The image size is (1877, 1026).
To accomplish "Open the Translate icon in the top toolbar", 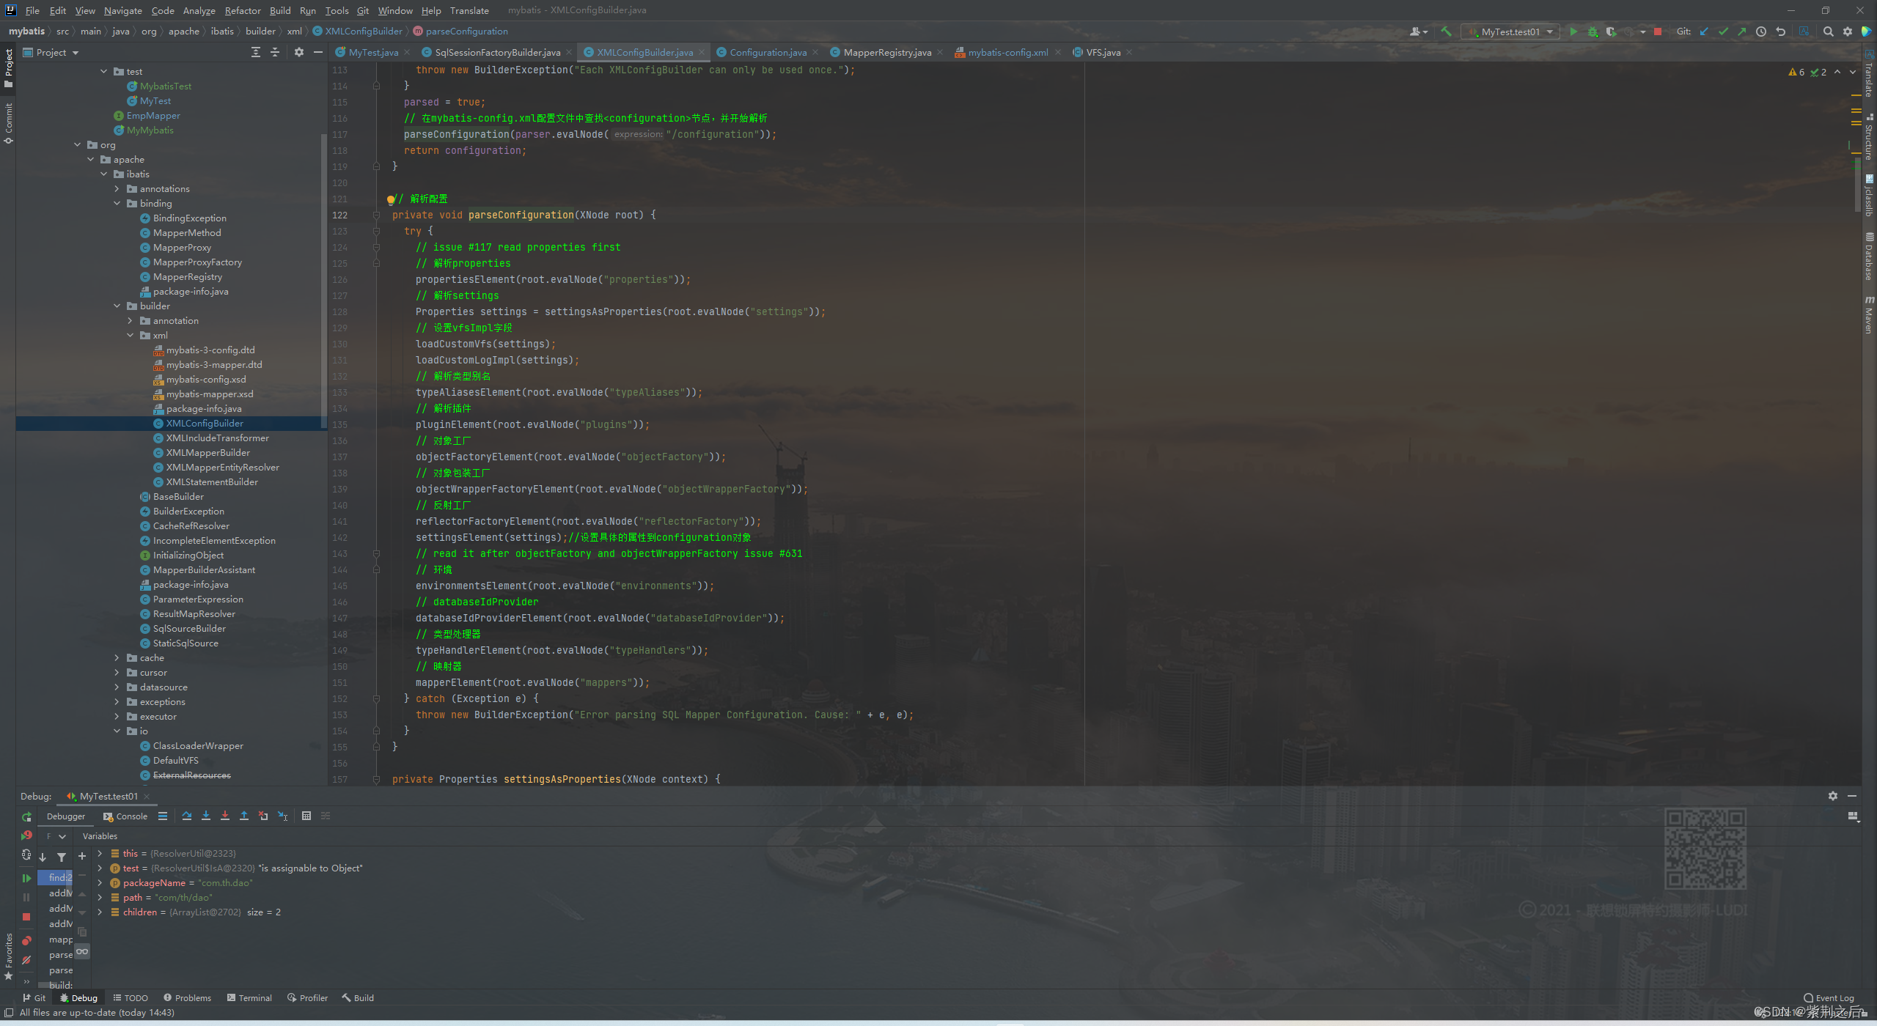I will click(1804, 32).
